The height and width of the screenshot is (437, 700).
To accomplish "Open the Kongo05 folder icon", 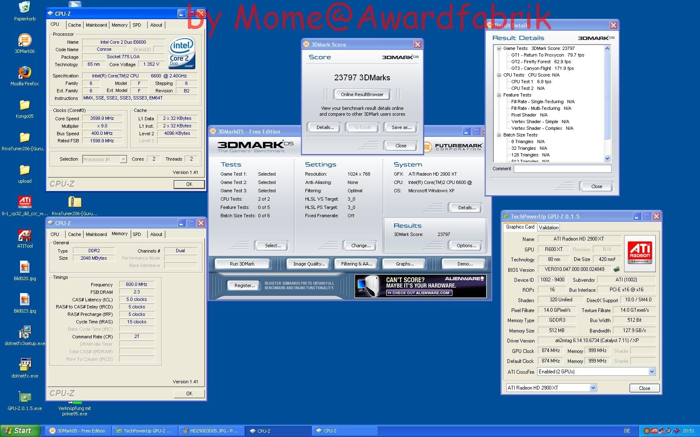I will click(x=25, y=105).
